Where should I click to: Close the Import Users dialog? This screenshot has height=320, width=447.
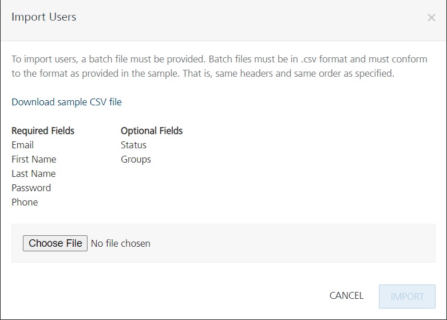click(431, 18)
